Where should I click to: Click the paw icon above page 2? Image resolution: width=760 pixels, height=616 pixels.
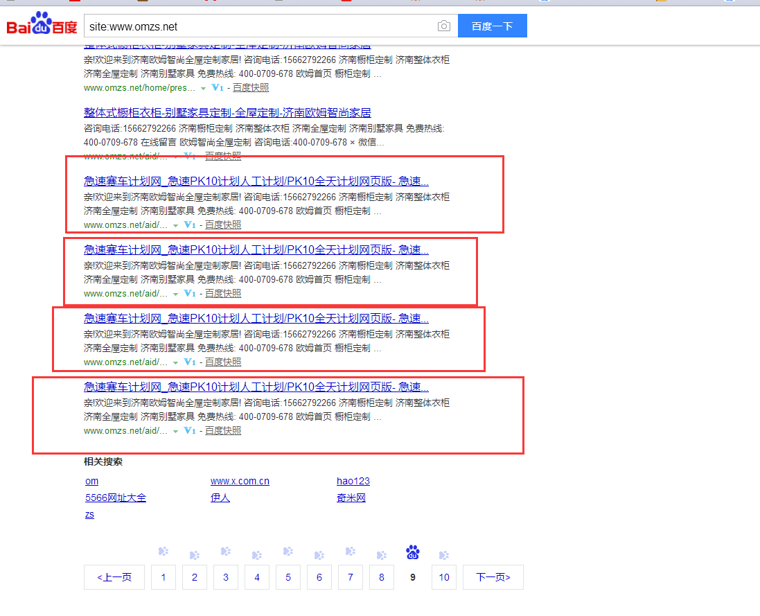(195, 555)
